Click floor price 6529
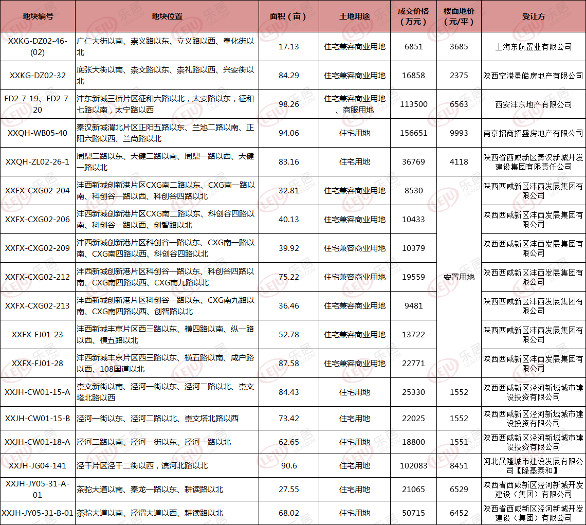The height and width of the screenshot is (525, 586). pyautogui.click(x=459, y=489)
